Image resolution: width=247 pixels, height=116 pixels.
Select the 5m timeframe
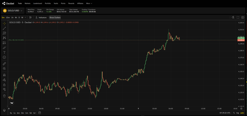tap(3, 17)
